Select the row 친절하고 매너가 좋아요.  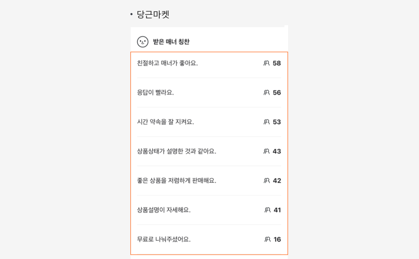209,64
